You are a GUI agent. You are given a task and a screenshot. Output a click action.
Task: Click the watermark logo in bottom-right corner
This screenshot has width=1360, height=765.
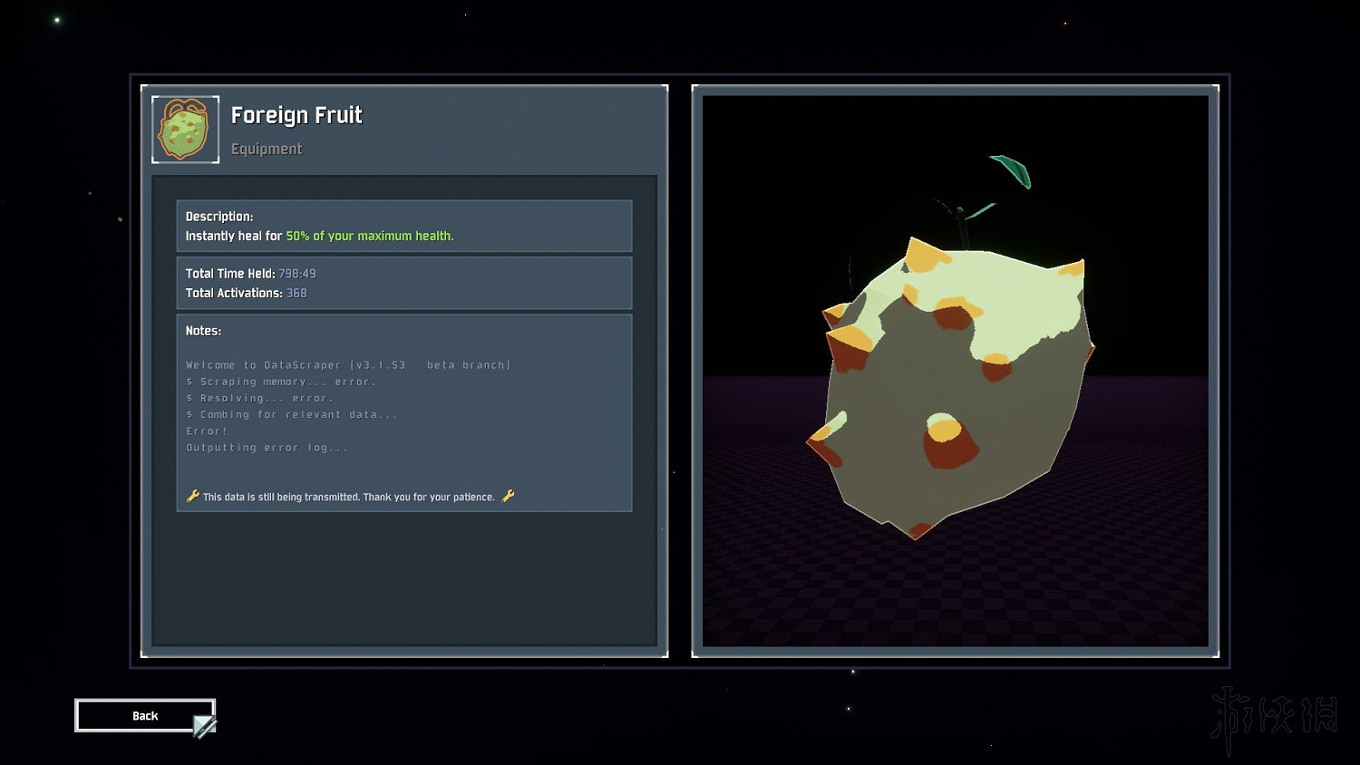(1274, 716)
